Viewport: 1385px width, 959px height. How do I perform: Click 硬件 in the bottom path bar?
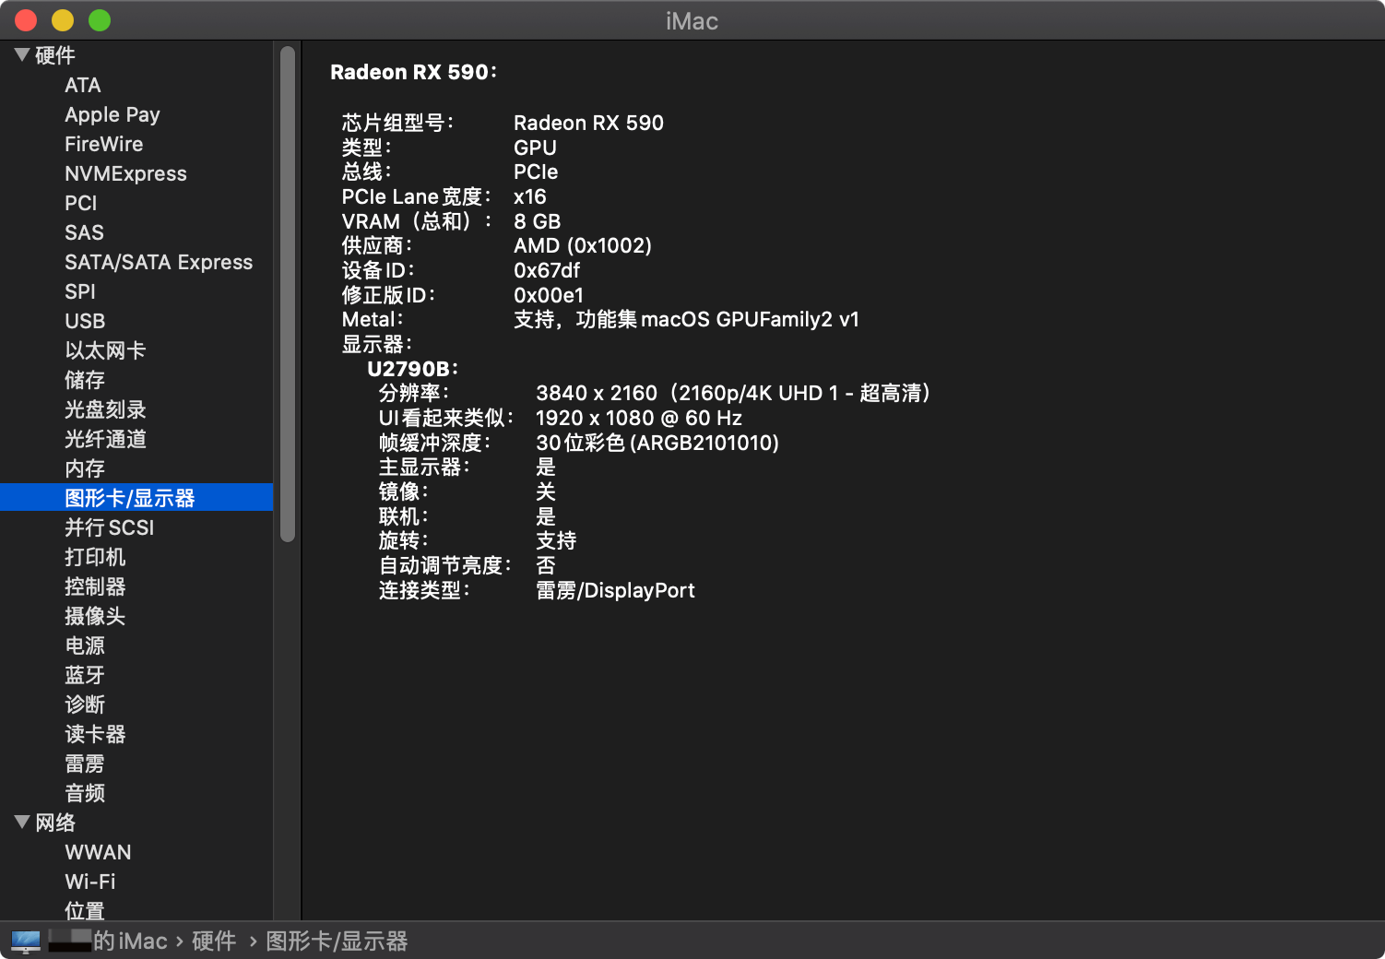click(x=214, y=941)
